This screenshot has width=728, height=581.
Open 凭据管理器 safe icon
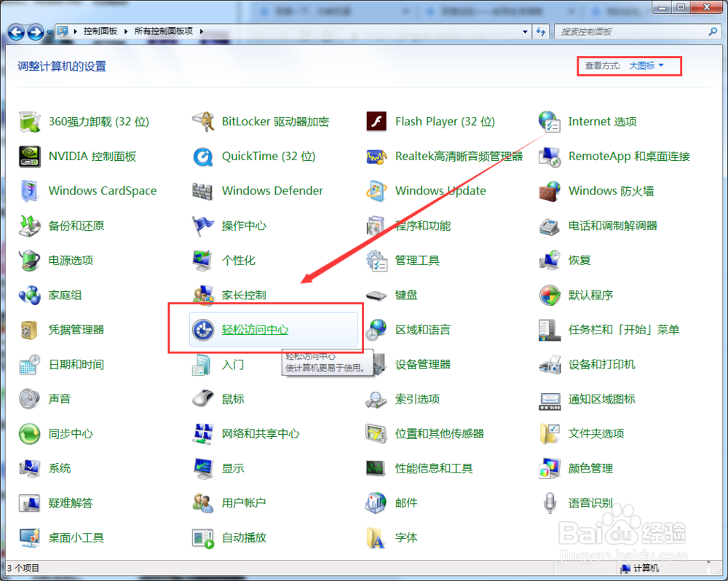click(x=30, y=330)
